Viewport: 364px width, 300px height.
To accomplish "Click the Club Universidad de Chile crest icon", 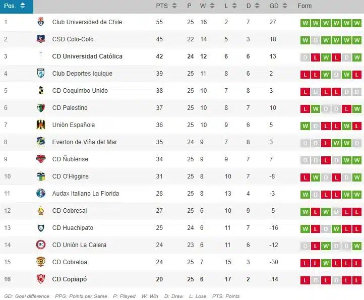I will tap(41, 22).
